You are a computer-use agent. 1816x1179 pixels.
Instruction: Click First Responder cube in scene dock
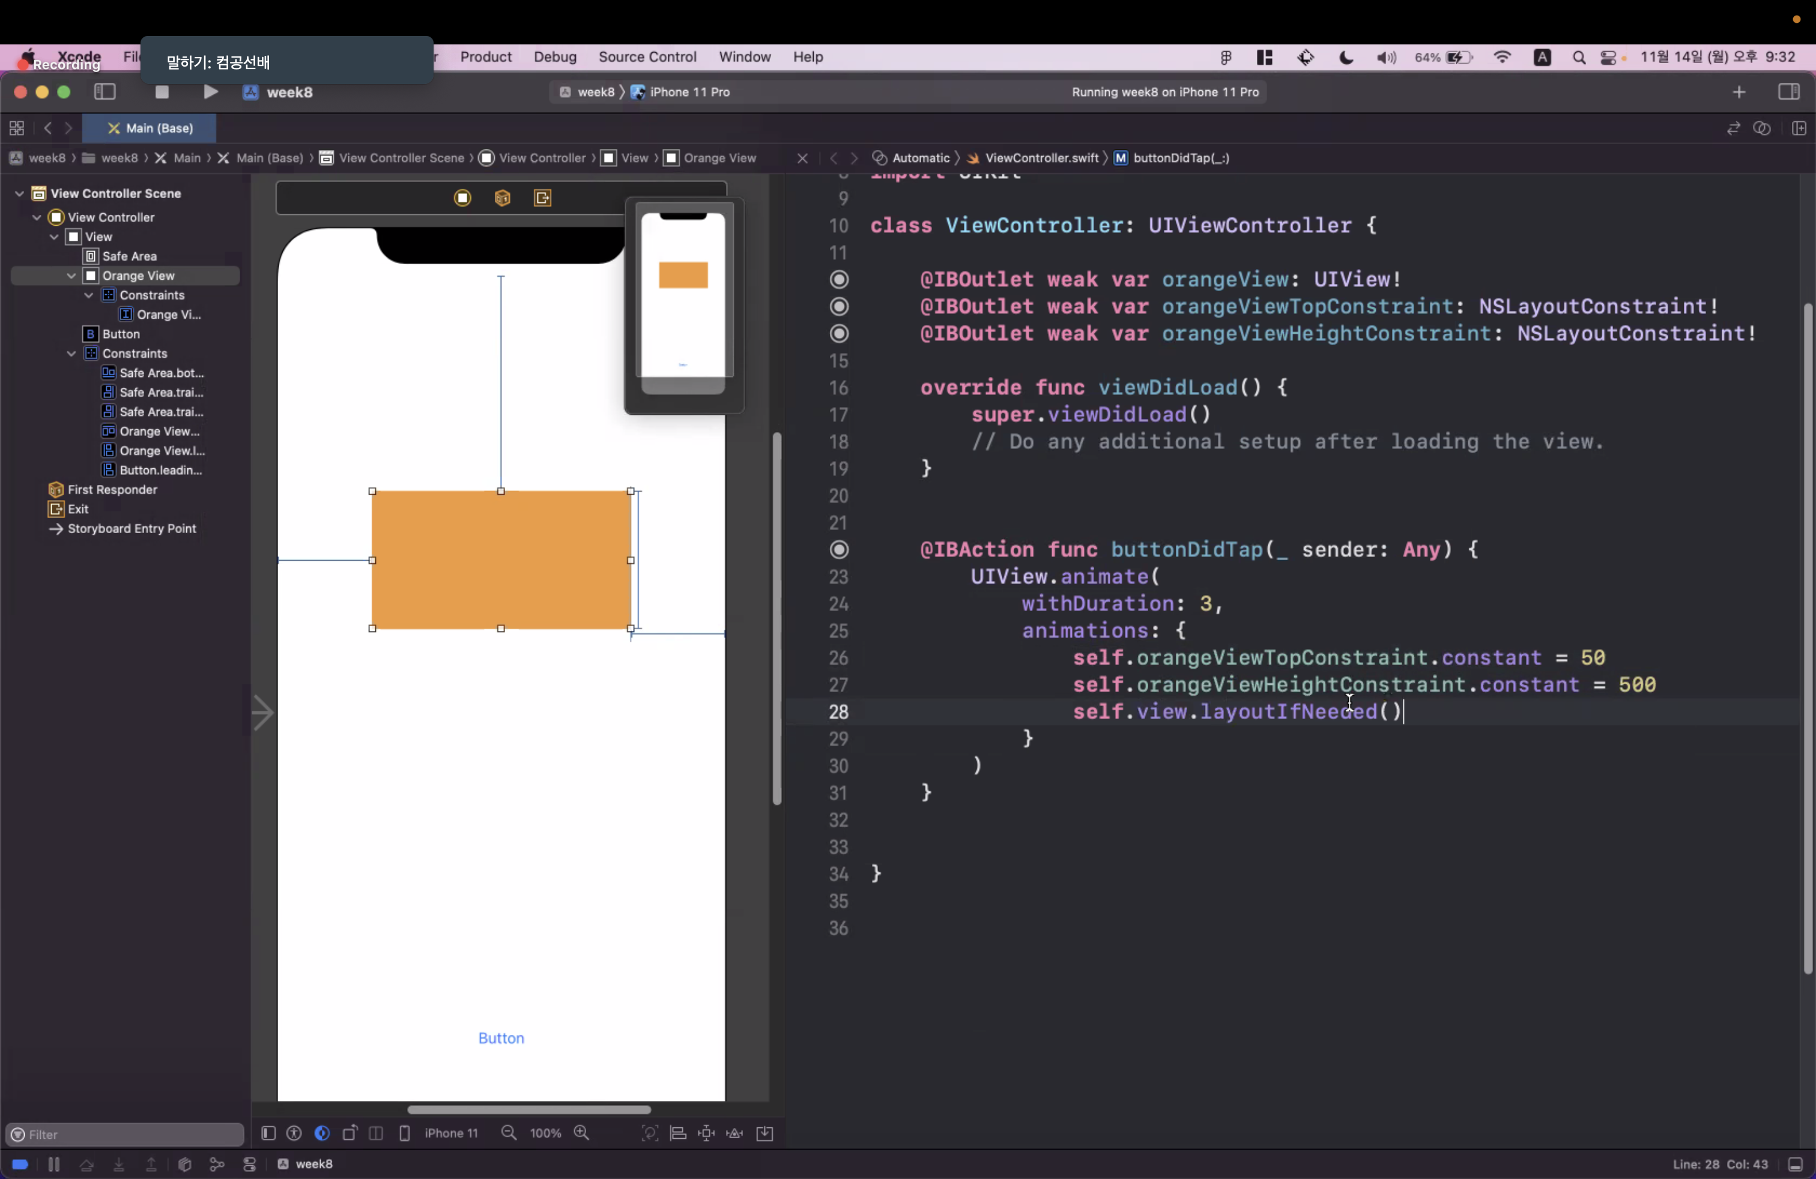pyautogui.click(x=502, y=198)
